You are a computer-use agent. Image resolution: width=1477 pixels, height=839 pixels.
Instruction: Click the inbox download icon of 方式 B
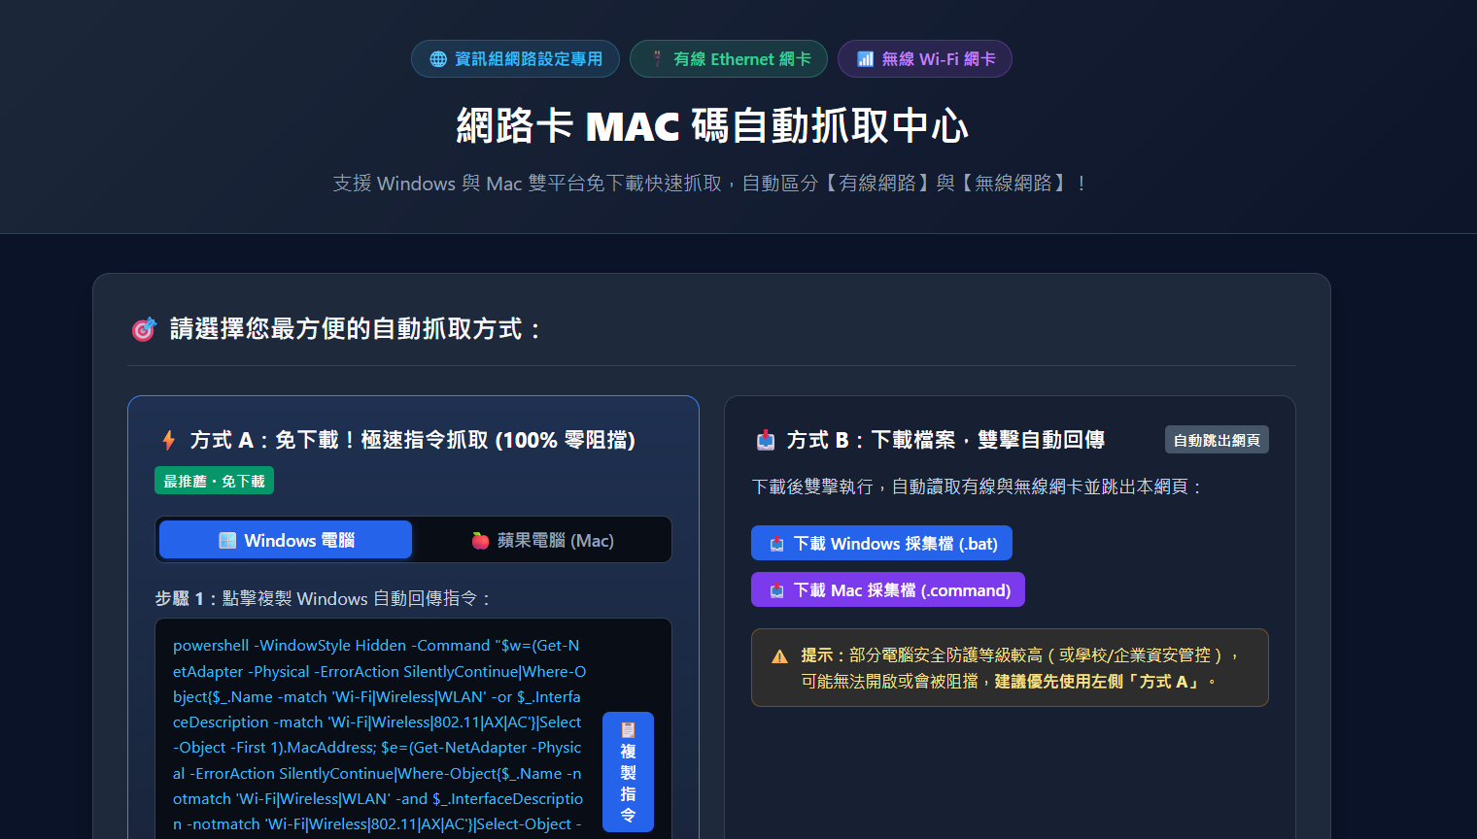click(766, 440)
